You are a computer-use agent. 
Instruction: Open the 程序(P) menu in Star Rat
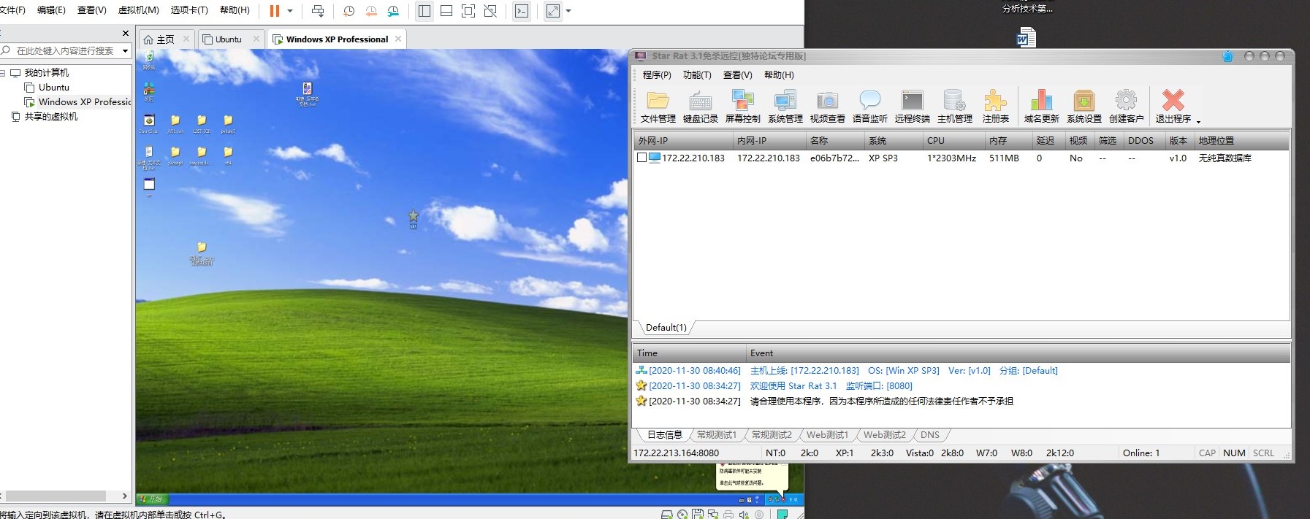(656, 75)
